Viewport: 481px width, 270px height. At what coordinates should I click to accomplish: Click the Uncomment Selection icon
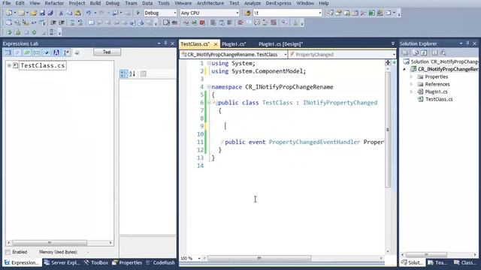(x=80, y=22)
